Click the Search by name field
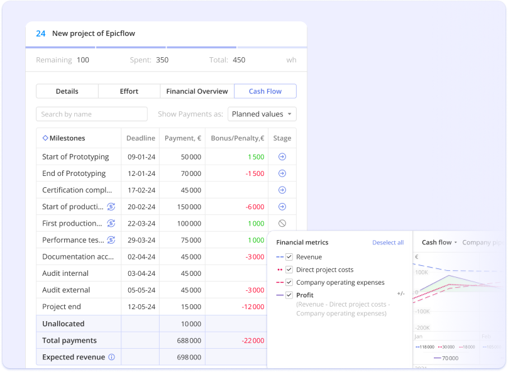 92,114
